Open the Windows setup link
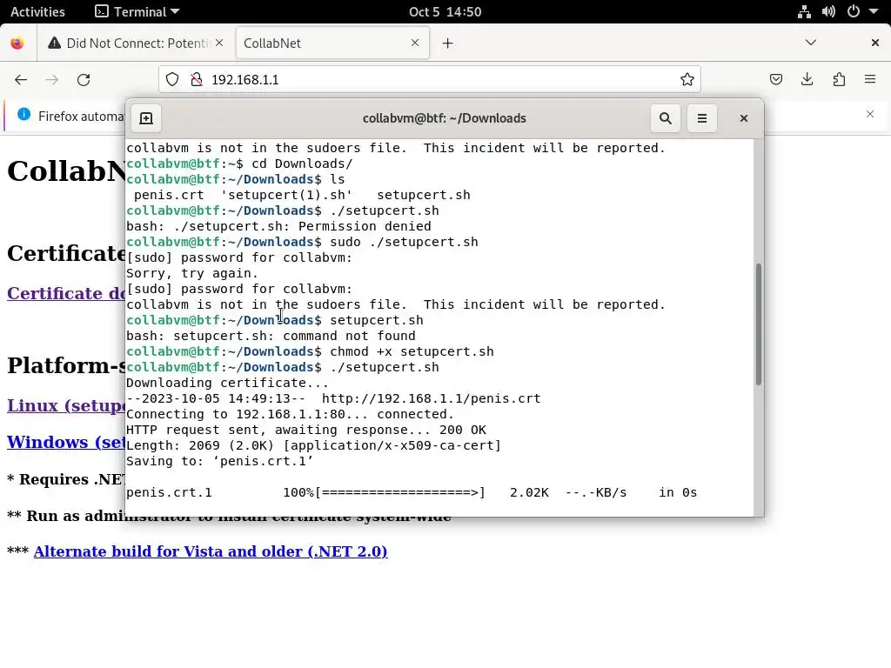891x668 pixels. [66, 442]
